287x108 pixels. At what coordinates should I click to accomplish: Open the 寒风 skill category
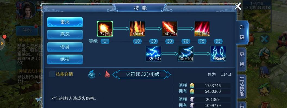65,35
